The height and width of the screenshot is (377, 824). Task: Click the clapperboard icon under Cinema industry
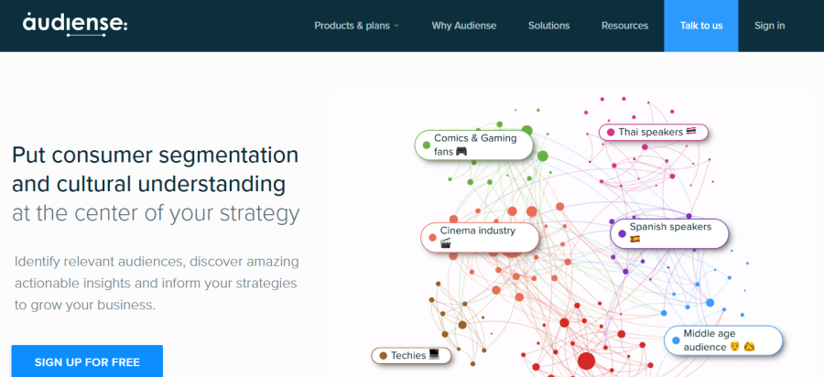pyautogui.click(x=446, y=243)
